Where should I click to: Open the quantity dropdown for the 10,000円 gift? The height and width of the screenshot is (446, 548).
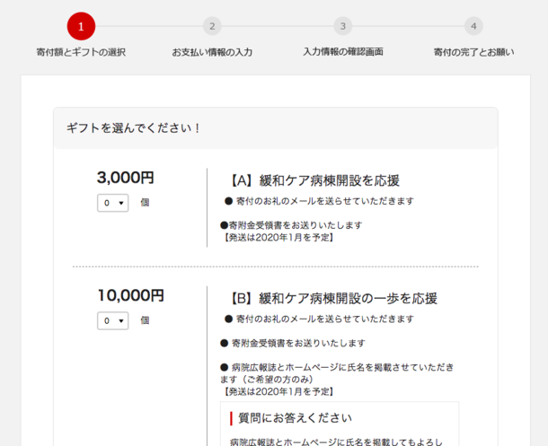(x=112, y=320)
